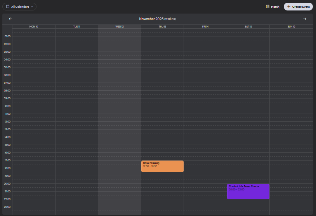
Task: Open the Basic Training event on Thursday
Action: click(x=162, y=166)
